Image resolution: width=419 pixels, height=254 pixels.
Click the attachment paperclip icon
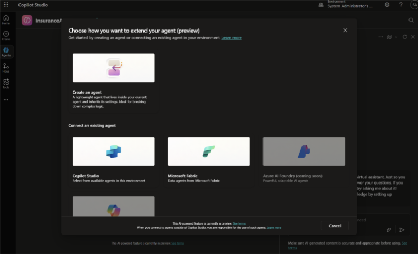click(x=389, y=230)
